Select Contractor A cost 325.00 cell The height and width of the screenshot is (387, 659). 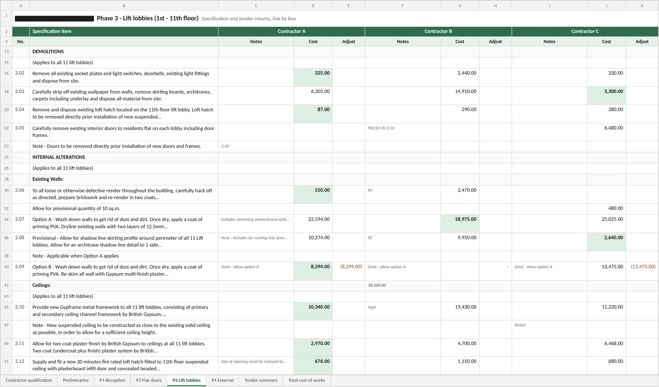pos(313,77)
